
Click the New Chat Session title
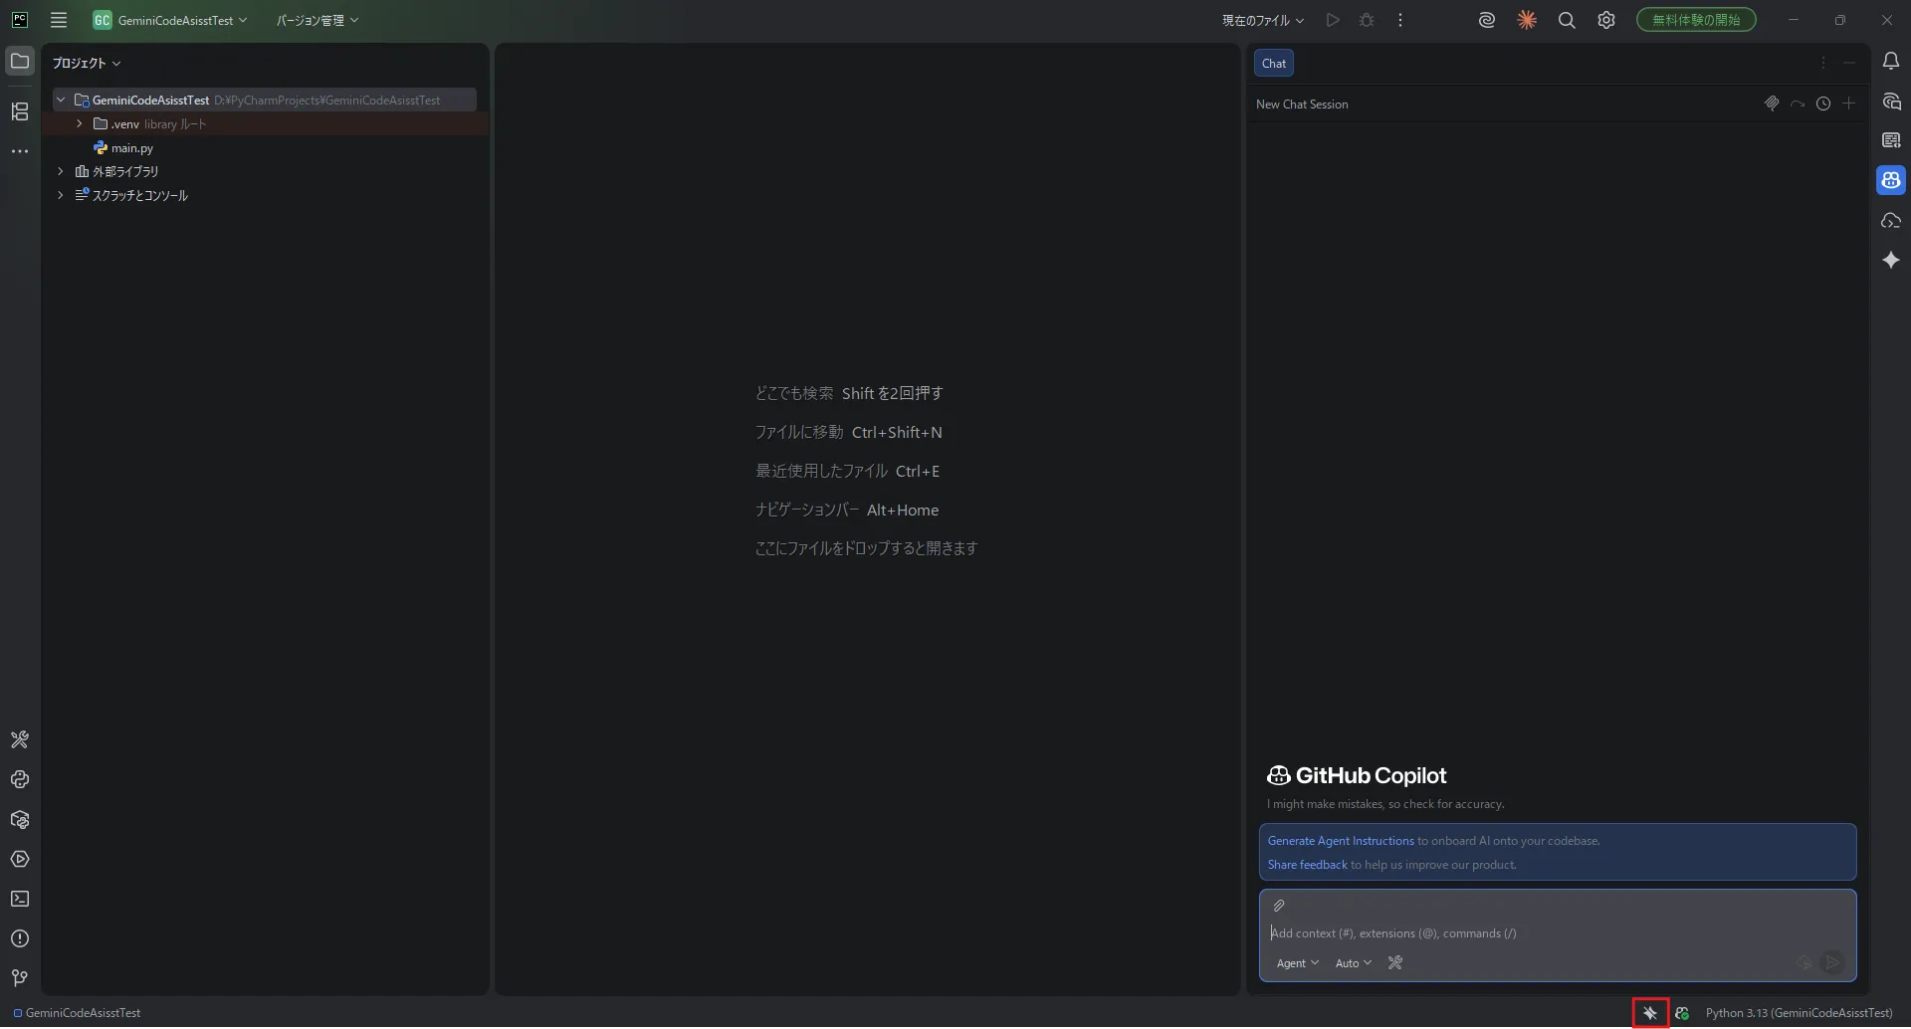1302,104
